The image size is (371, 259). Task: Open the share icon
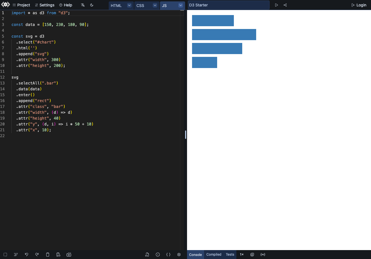[x=285, y=5]
